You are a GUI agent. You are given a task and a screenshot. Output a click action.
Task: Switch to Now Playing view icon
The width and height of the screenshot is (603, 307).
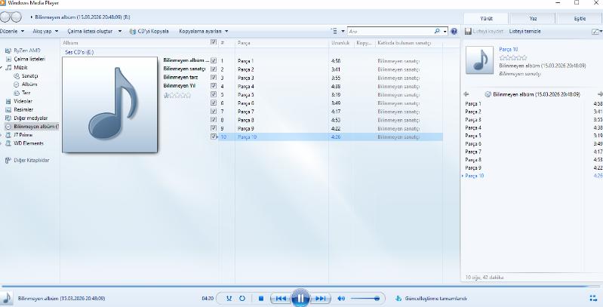point(592,298)
